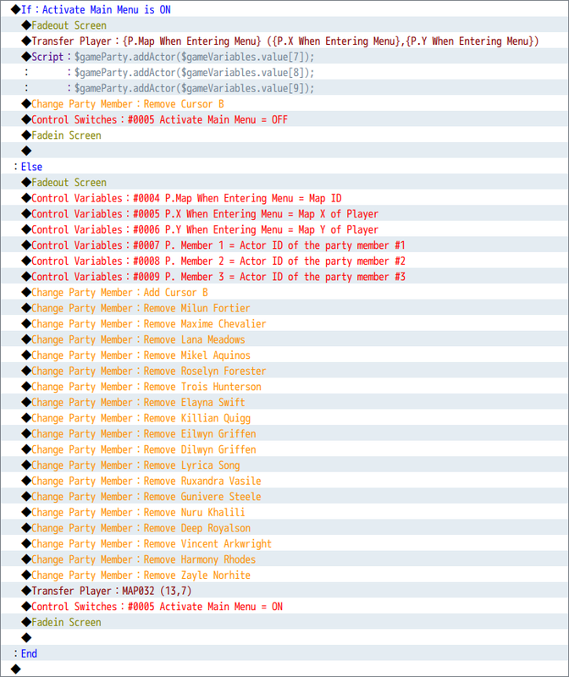Click the diamond marker next to 'Remove Cursor B'
The image size is (569, 677).
[x=26, y=104]
